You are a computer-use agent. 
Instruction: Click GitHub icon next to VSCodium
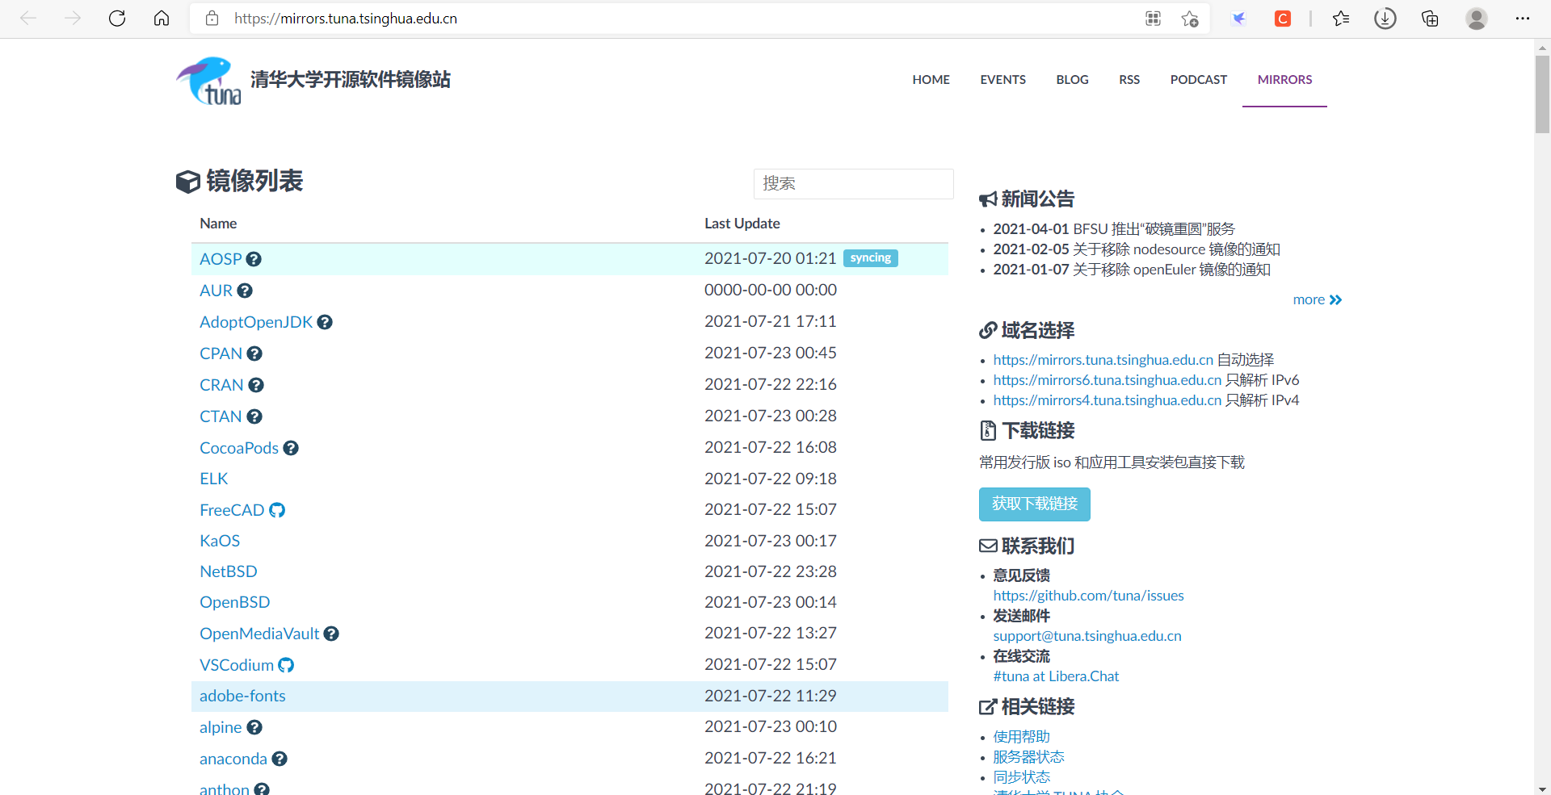(x=286, y=665)
